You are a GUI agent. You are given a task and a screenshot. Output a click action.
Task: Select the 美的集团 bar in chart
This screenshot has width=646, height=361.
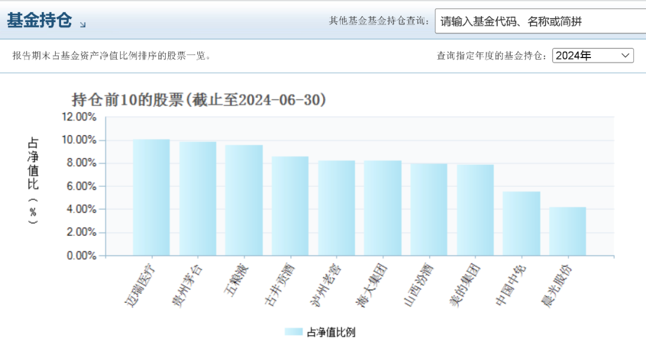click(476, 210)
